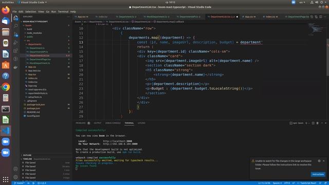Image resolution: width=329 pixels, height=185 pixels.
Task: Expand the Outline section
Action: [27, 155]
